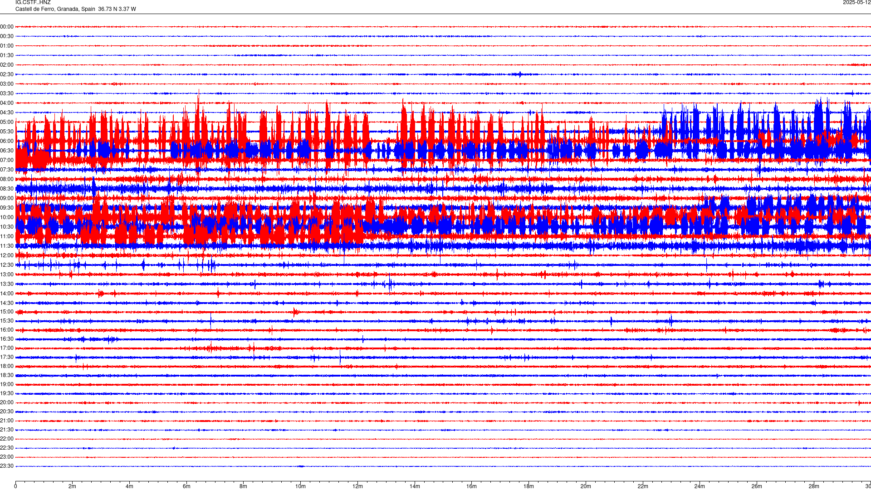
Task: Select the 20:00 time row label
Action: click(x=7, y=402)
